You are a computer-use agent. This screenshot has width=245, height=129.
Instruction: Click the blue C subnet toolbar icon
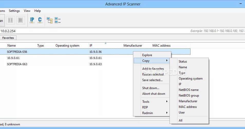coord(40,20)
